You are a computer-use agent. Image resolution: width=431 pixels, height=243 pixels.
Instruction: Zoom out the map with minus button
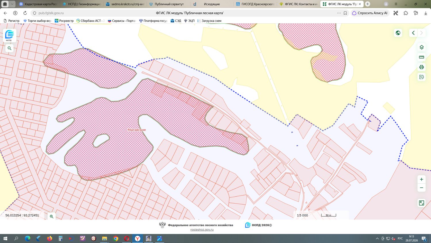click(422, 188)
